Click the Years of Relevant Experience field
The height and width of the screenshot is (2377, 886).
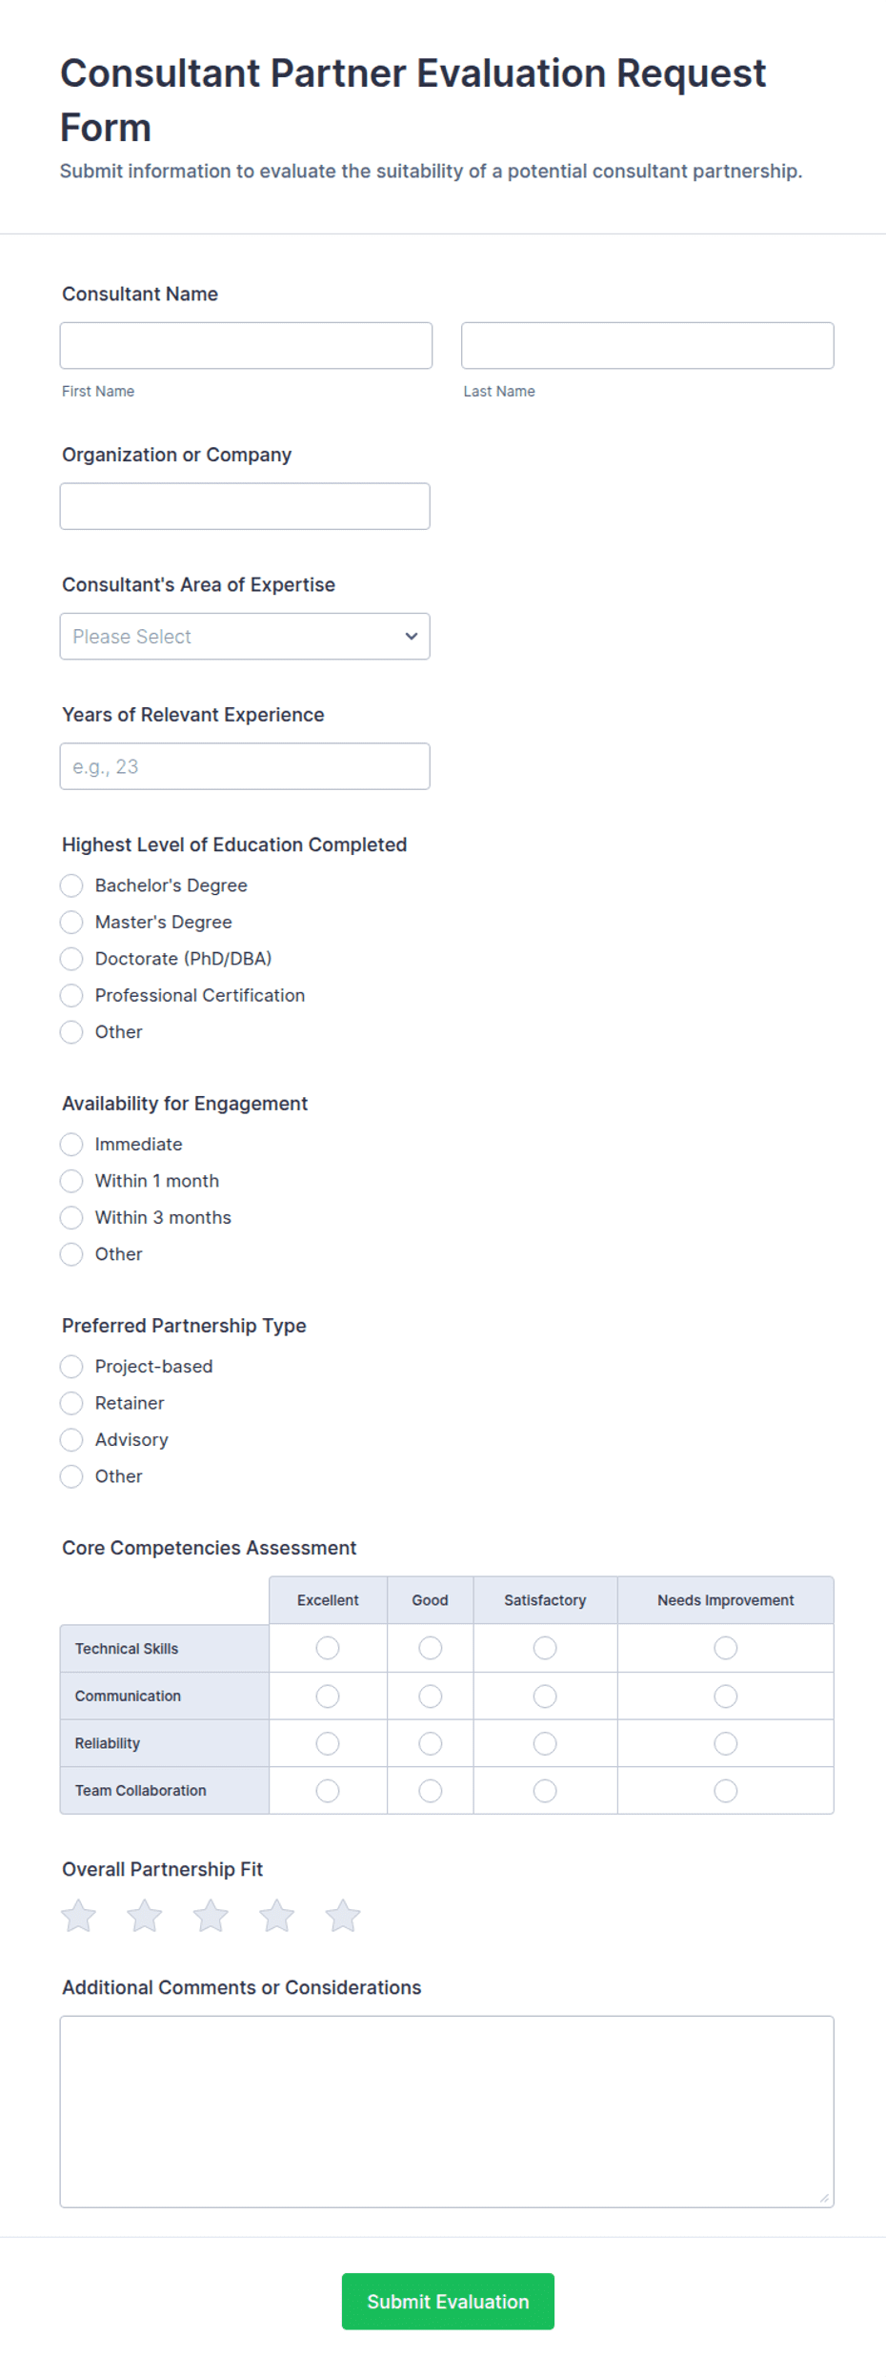[245, 766]
